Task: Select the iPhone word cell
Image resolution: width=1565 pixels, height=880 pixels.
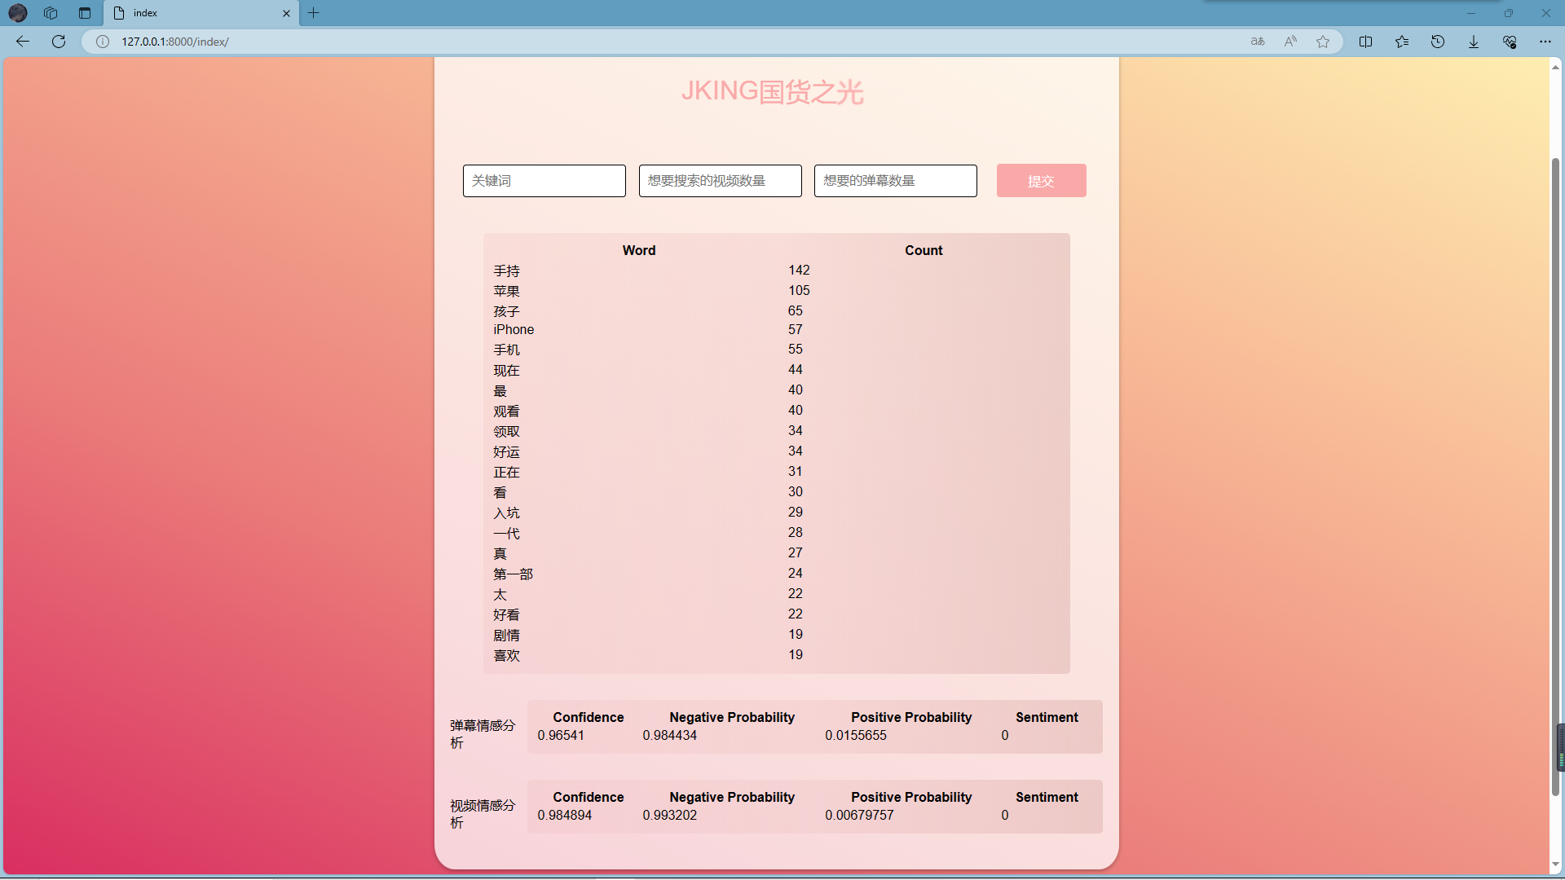Action: tap(514, 330)
